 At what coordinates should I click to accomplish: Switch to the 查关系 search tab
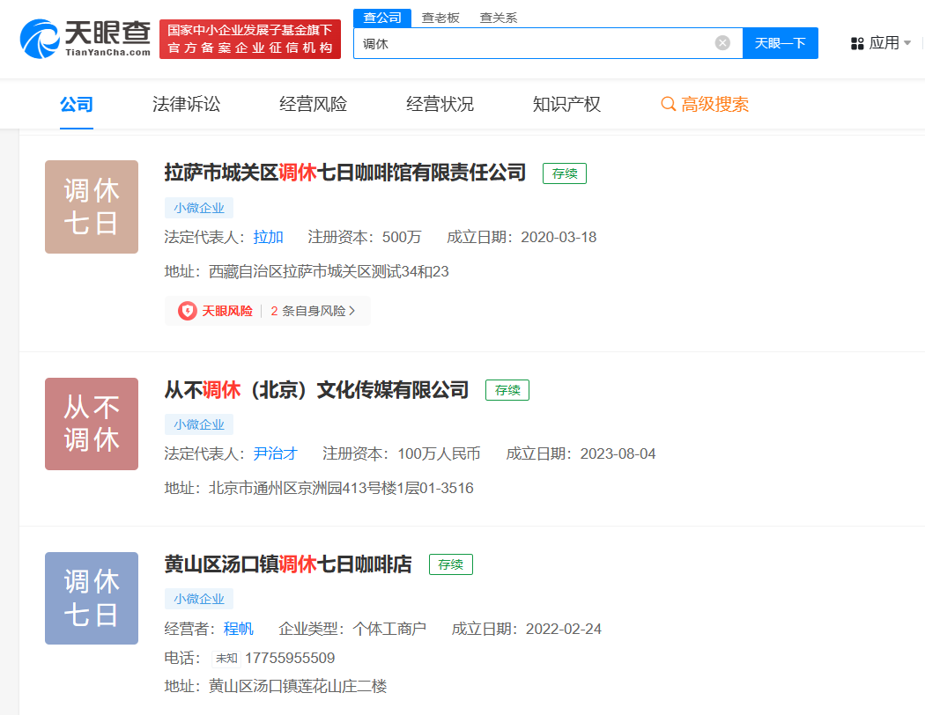pos(498,18)
